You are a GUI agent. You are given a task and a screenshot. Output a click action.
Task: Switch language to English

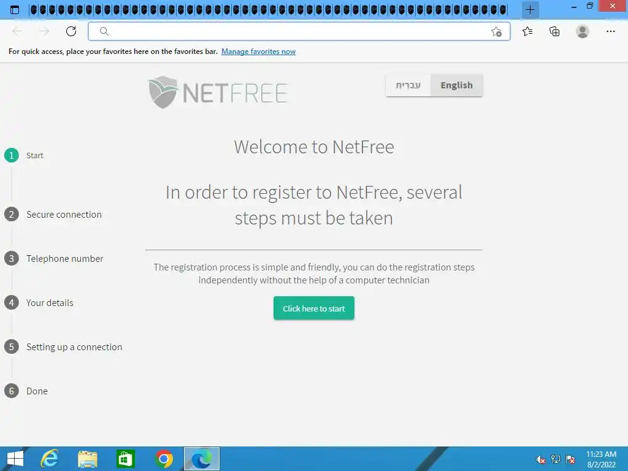(456, 85)
